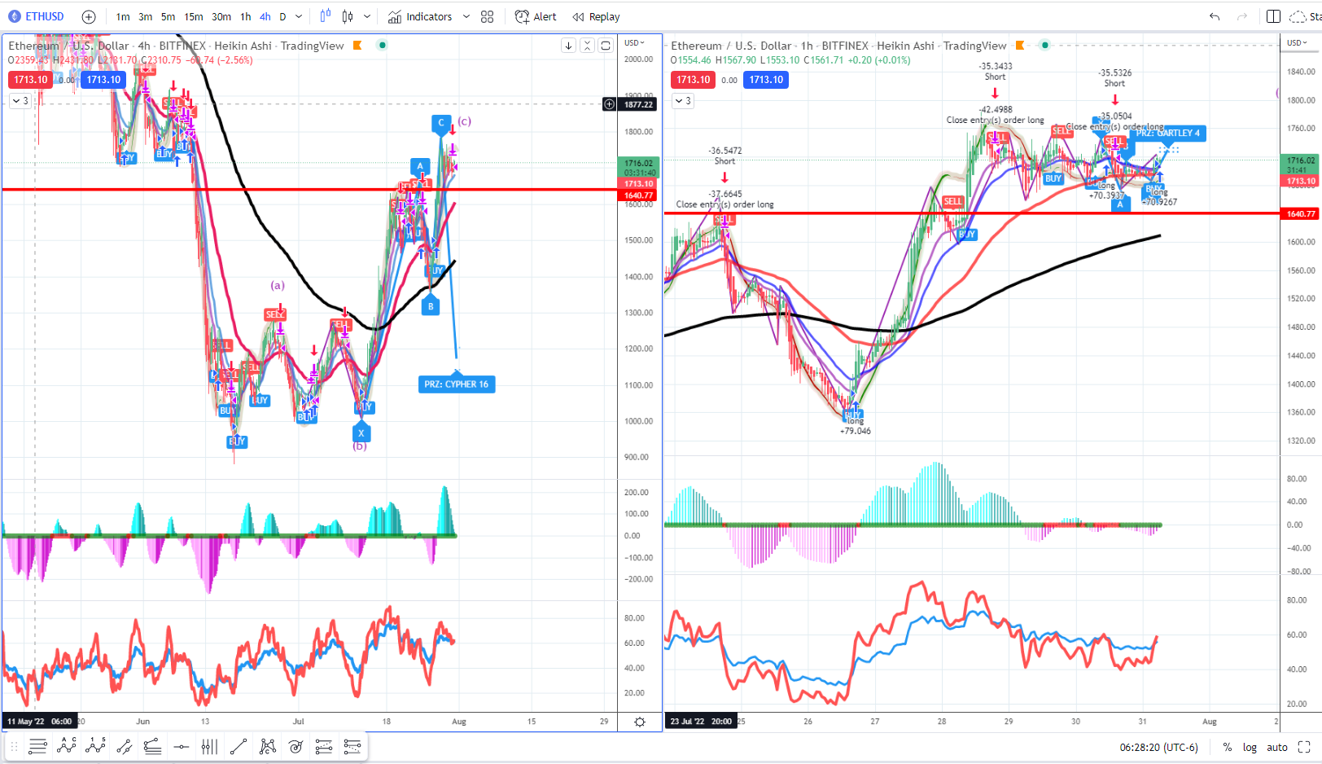Select the parallel channel drawing tool
The image size is (1322, 764).
click(x=125, y=746)
